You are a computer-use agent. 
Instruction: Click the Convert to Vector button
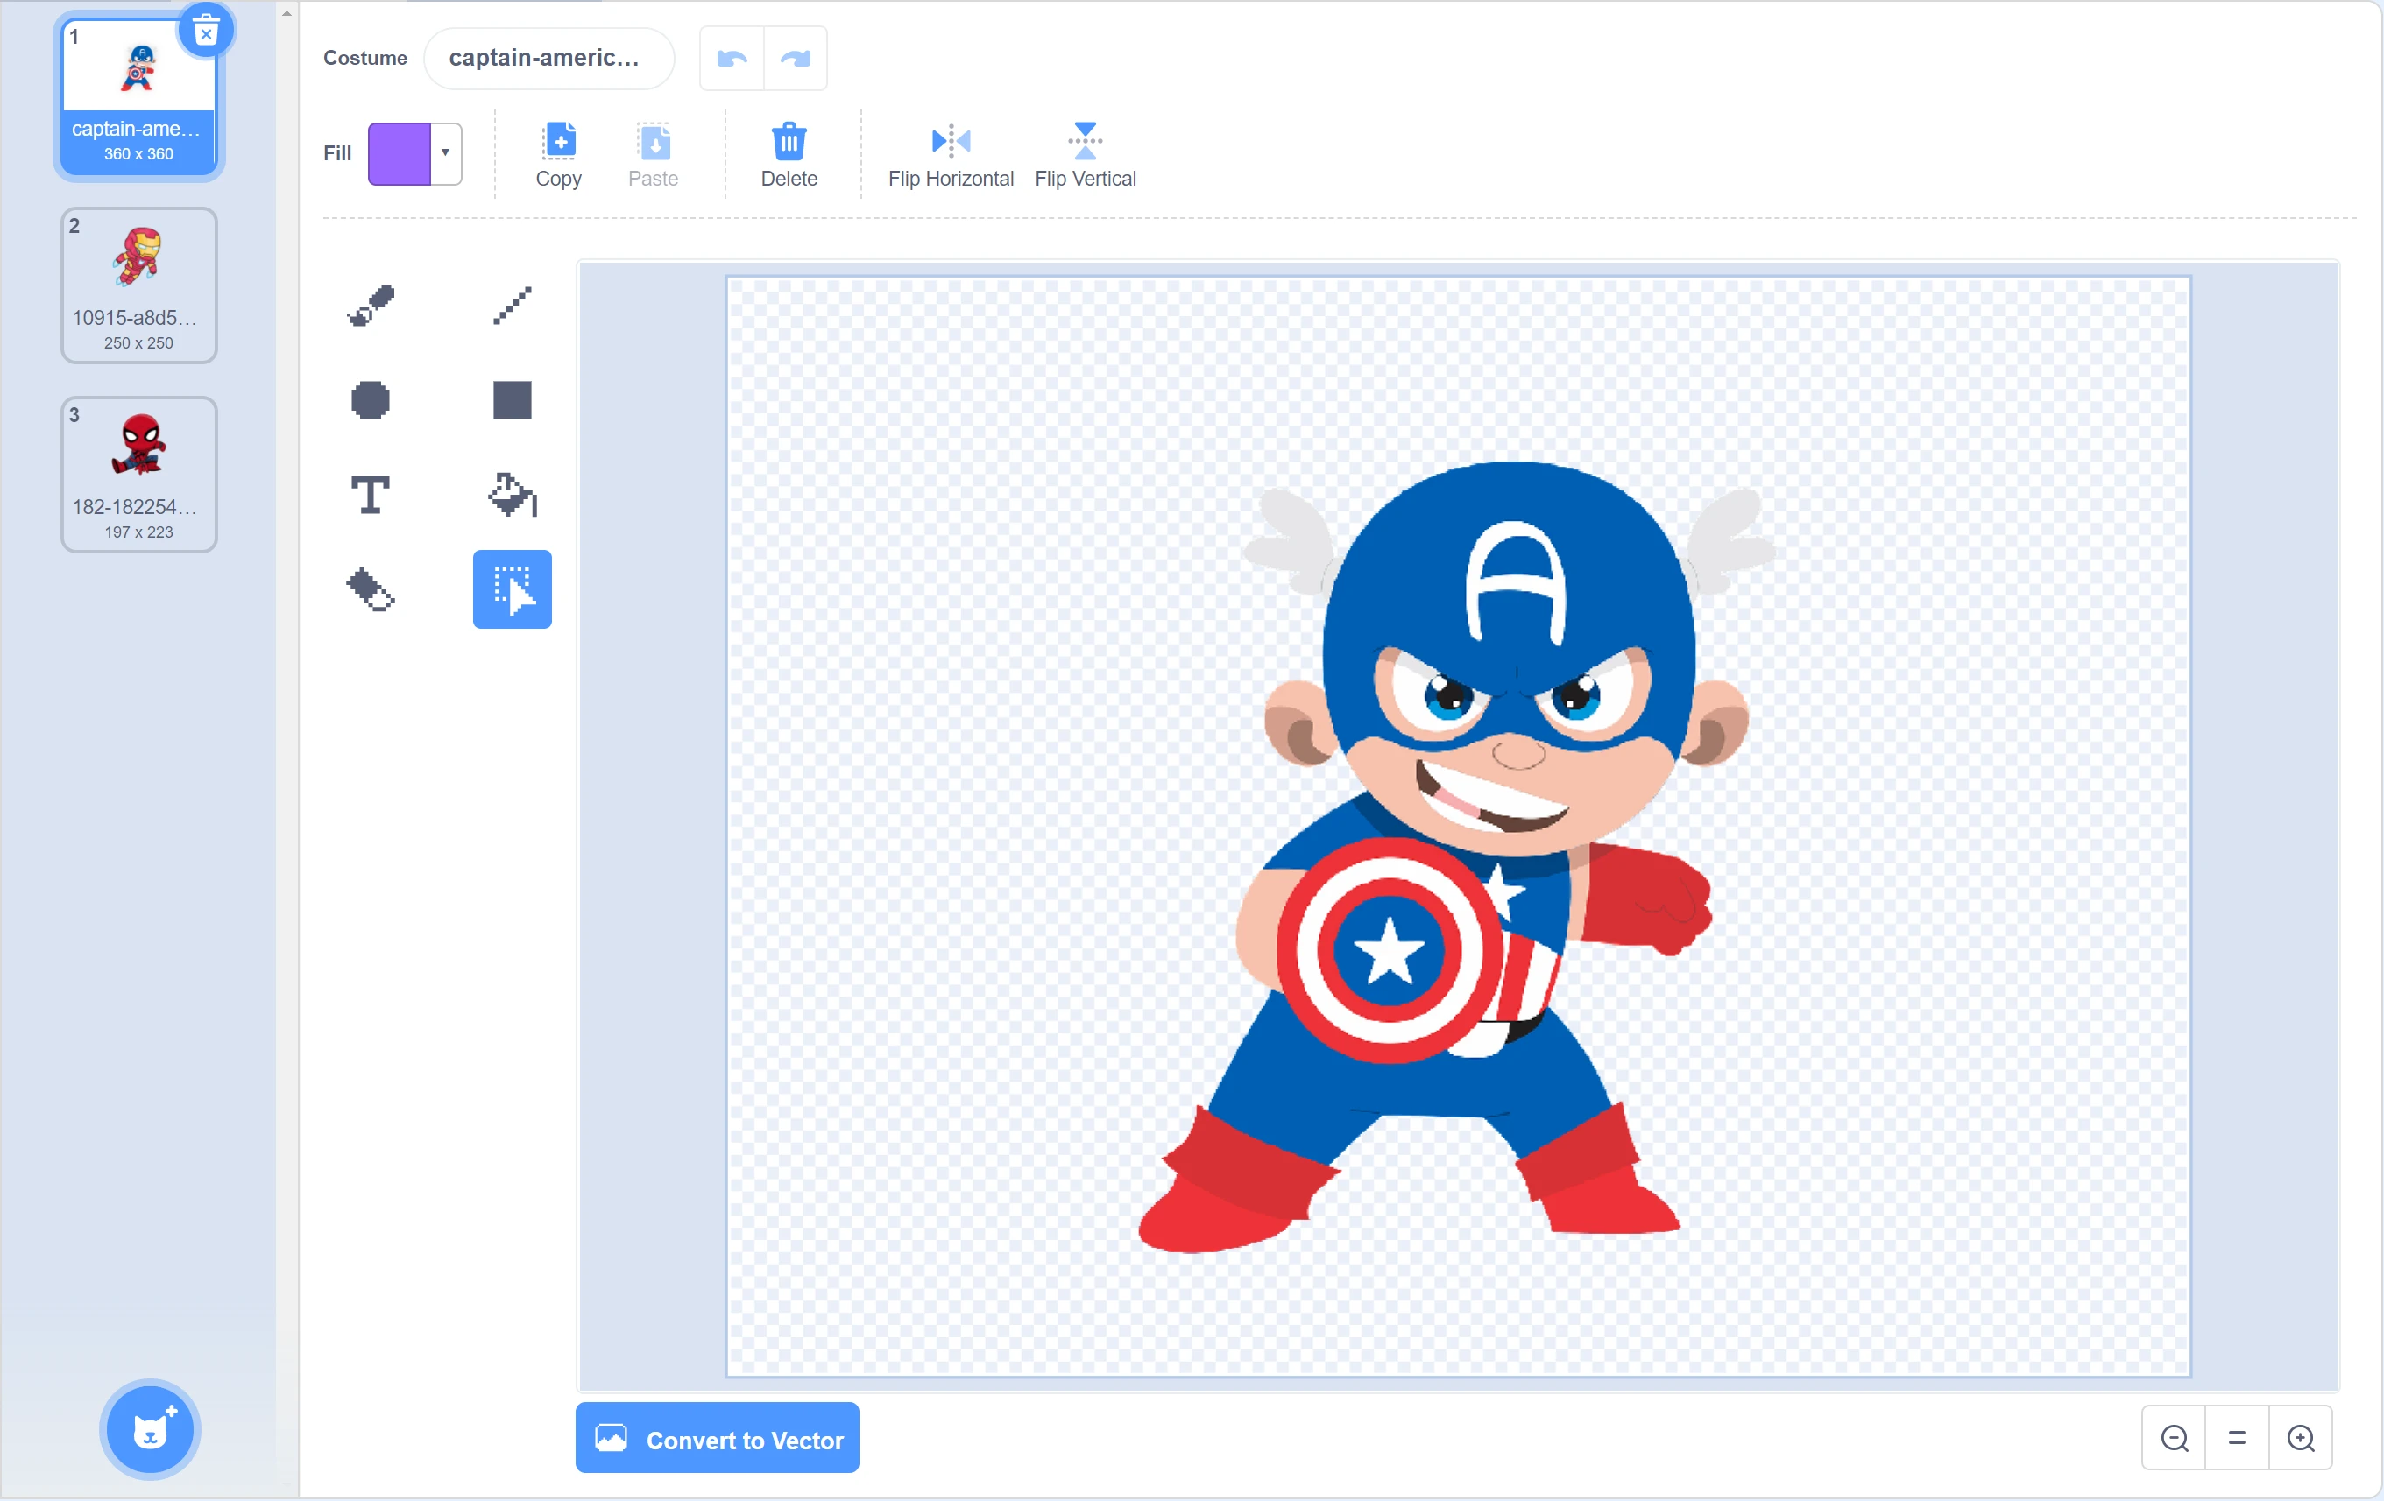point(718,1439)
